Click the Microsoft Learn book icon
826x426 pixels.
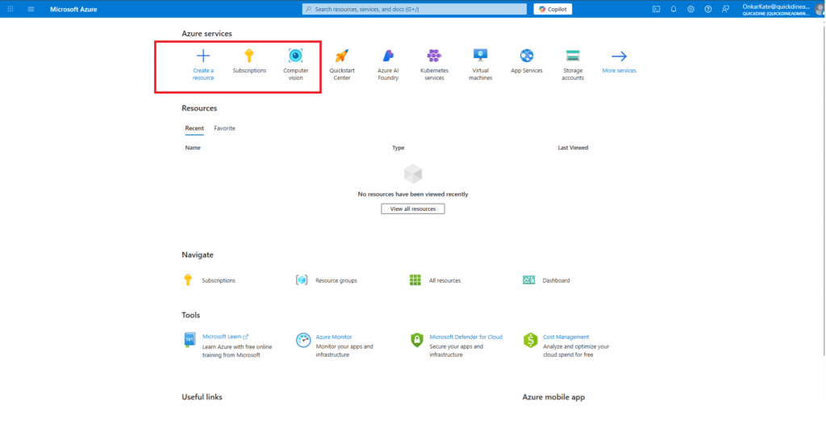[190, 340]
